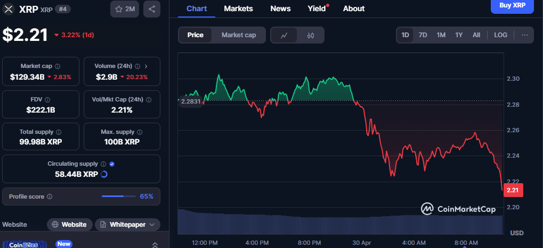Click the Buy XRP button

click(512, 6)
